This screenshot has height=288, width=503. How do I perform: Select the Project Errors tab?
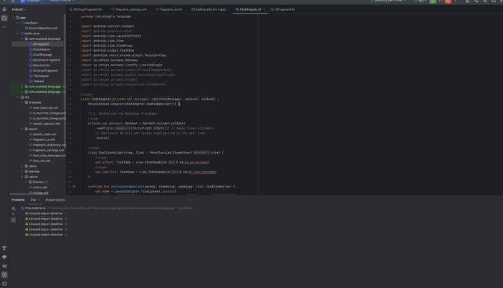tap(55, 200)
